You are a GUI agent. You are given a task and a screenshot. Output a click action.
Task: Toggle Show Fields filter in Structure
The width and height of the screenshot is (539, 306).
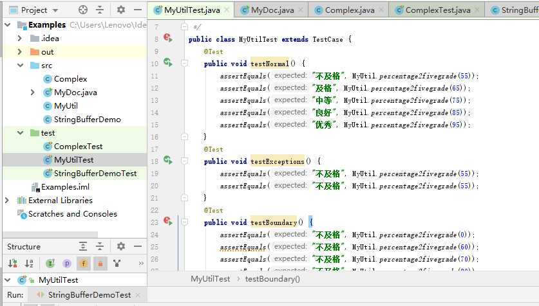(x=83, y=263)
